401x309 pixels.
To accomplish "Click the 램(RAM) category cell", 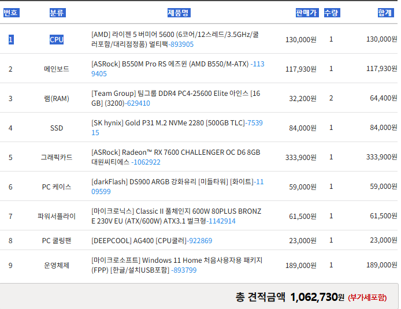I will click(x=57, y=98).
